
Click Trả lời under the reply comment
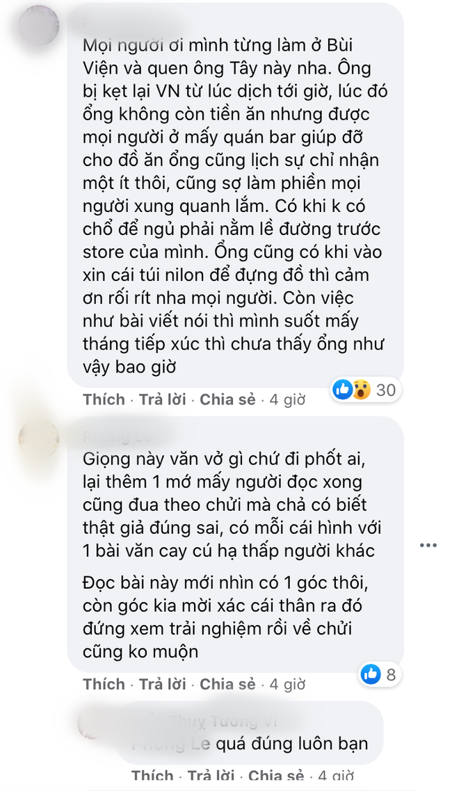point(211,776)
